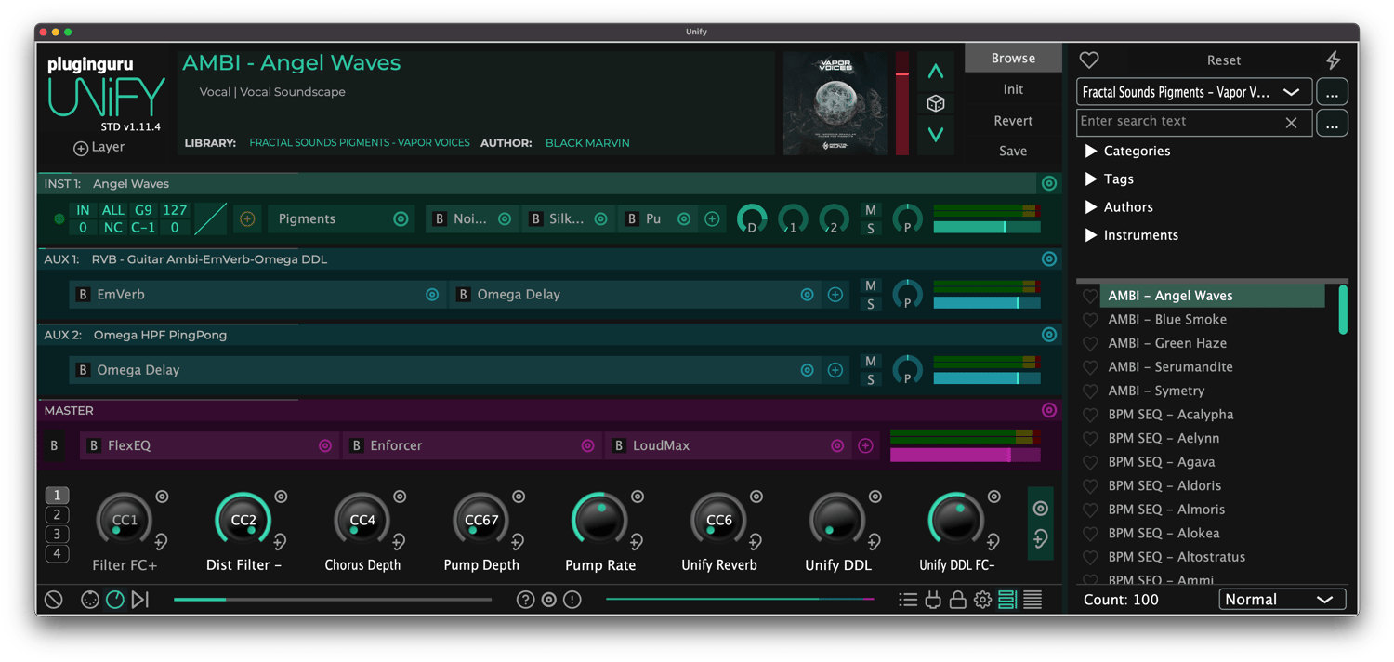This screenshot has height=662, width=1394.
Task: Open the ellipsis menu beside library dropdown
Action: point(1332,92)
